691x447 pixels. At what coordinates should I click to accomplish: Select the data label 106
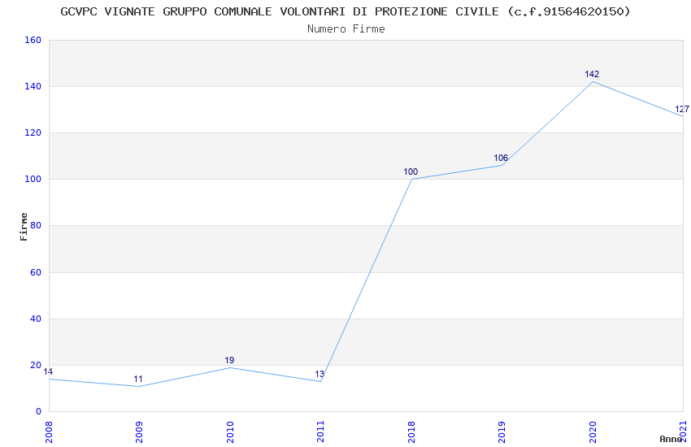(x=501, y=158)
